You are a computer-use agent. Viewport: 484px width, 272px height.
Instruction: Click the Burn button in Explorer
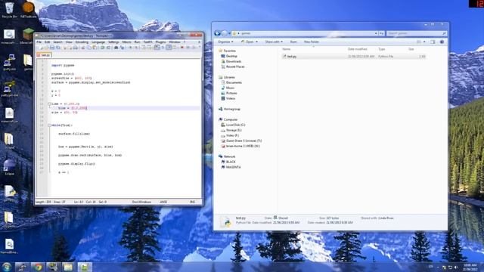(293, 42)
